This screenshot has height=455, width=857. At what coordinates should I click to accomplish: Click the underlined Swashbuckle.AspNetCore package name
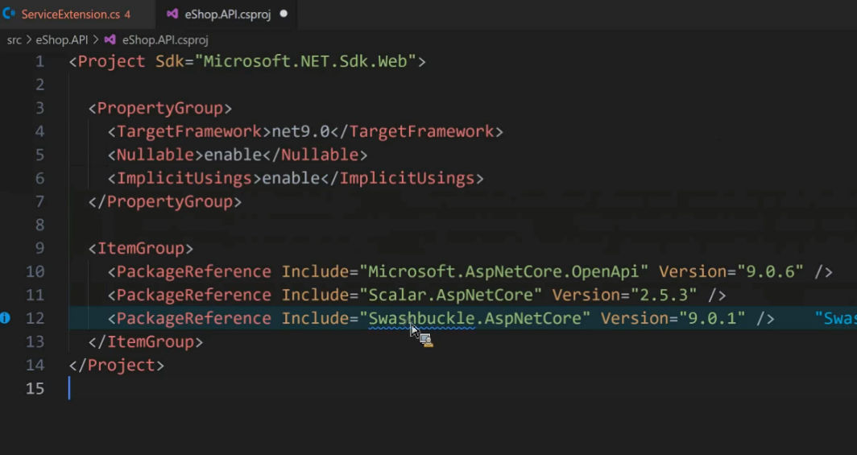(475, 318)
